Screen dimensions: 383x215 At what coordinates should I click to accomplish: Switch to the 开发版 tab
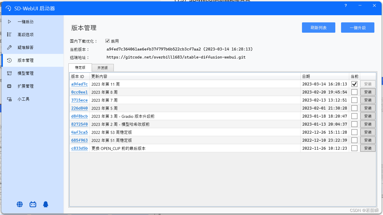(103, 68)
